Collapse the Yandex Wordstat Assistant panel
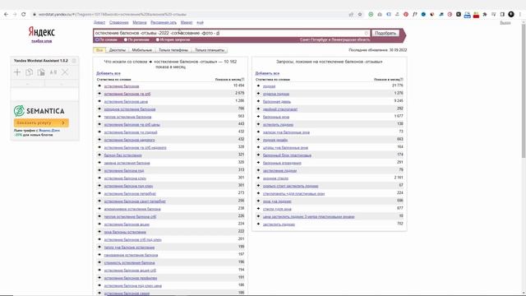Viewport: 526px width, 296px height. (74, 61)
